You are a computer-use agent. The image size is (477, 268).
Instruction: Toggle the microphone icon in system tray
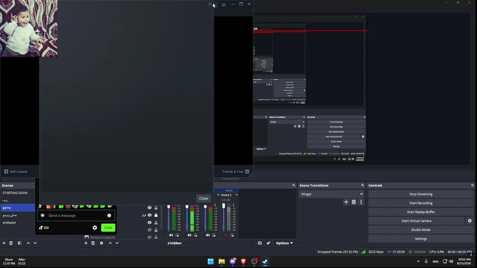click(x=426, y=261)
